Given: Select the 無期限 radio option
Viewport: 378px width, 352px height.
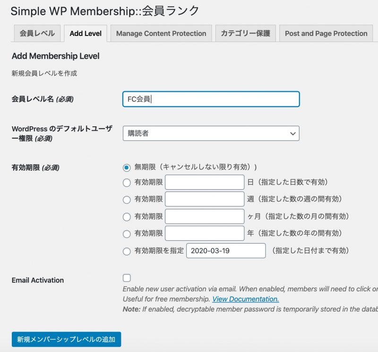Looking at the screenshot, I should tap(127, 167).
